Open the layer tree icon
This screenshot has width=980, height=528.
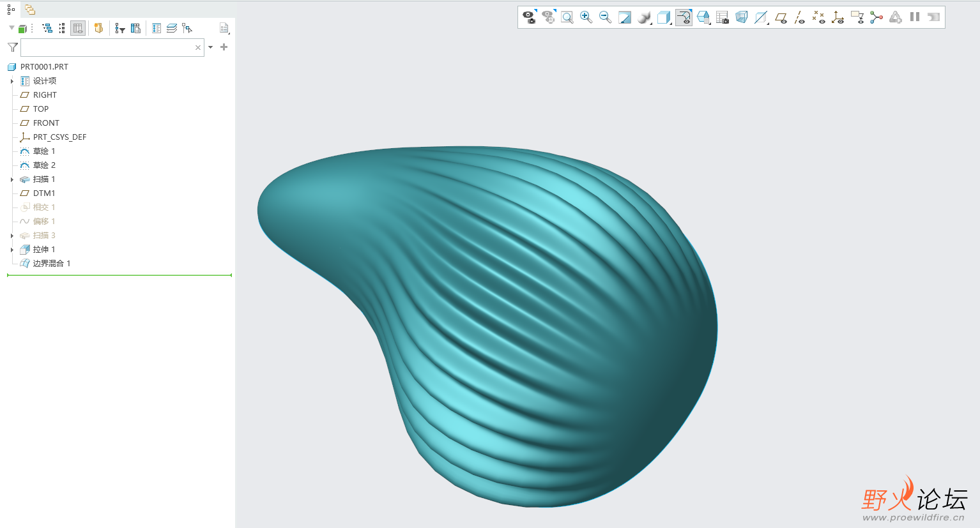[172, 28]
